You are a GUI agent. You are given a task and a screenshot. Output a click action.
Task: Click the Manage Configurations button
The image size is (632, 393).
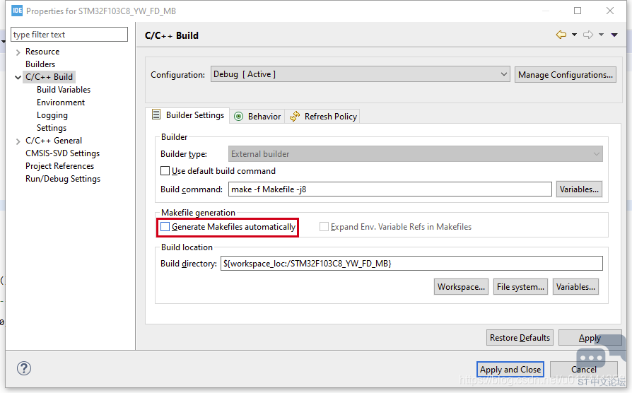(x=565, y=74)
